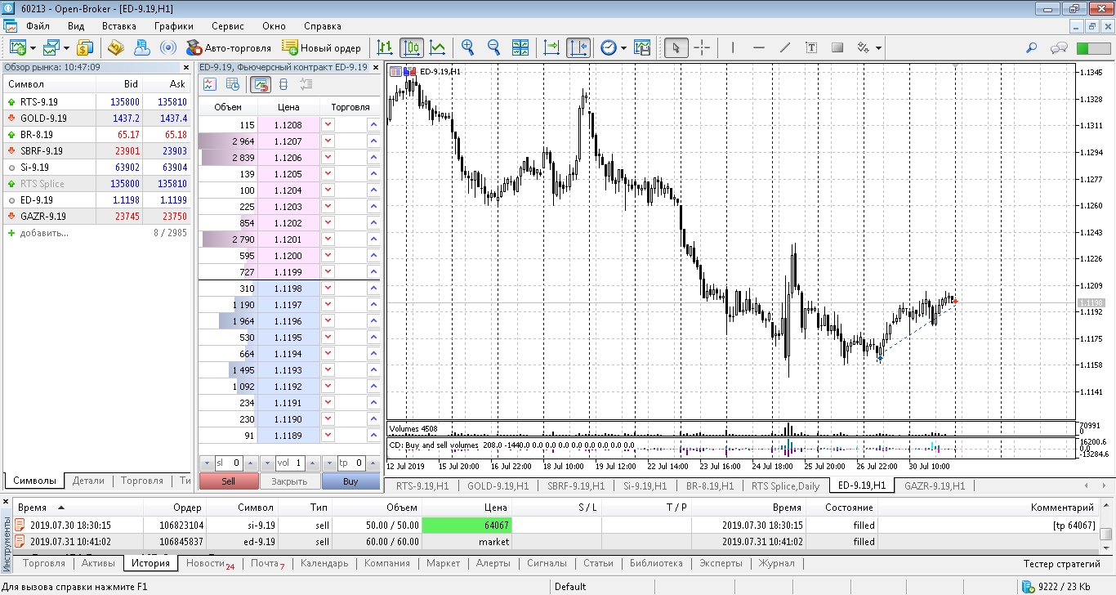Select the crosshair cursor tool

(702, 47)
